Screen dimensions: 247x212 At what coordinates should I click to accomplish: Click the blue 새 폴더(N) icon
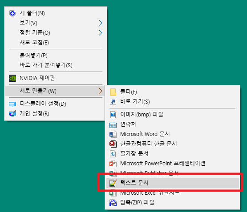coord(12,13)
